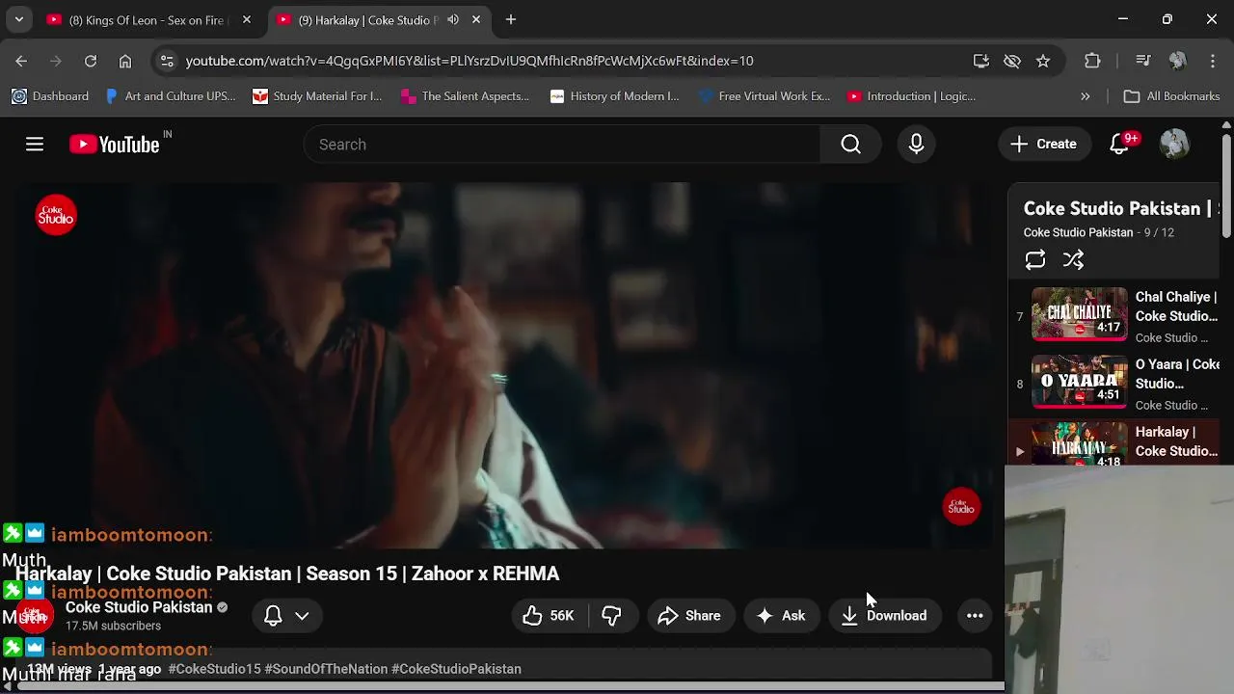Reload the current page
Viewport: 1234px width, 694px height.
(x=91, y=61)
